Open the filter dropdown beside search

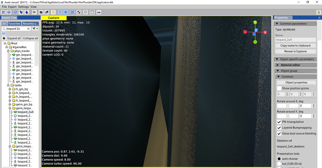[35, 29]
